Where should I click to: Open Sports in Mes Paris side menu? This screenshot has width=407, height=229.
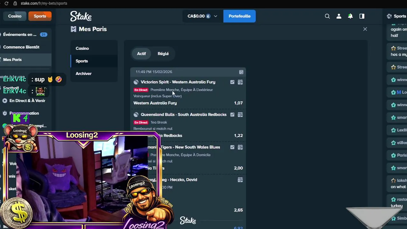point(94,61)
